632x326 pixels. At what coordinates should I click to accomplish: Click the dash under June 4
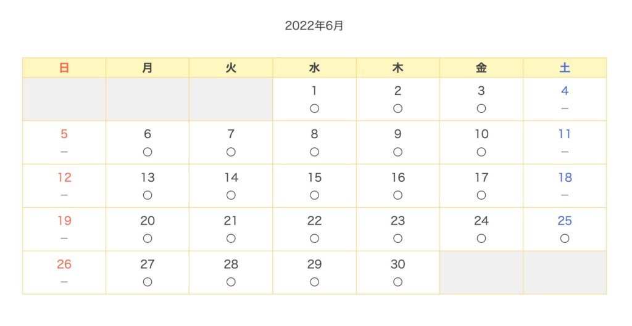pyautogui.click(x=565, y=108)
